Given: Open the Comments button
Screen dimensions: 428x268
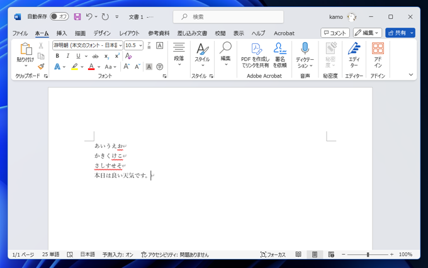Looking at the screenshot, I should point(335,33).
